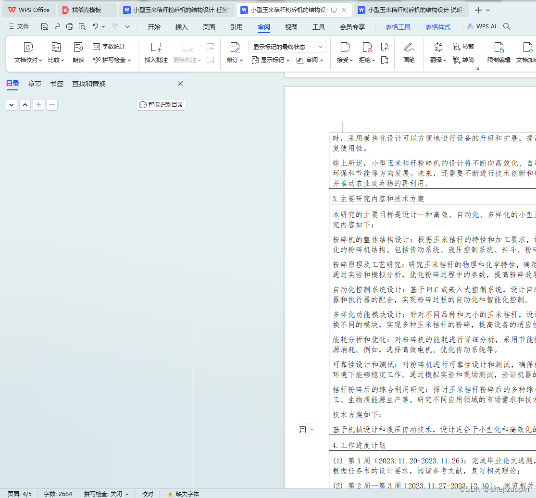Click heading 3.主要研究内容和技术方案
The image size is (536, 498).
pyautogui.click(x=378, y=199)
